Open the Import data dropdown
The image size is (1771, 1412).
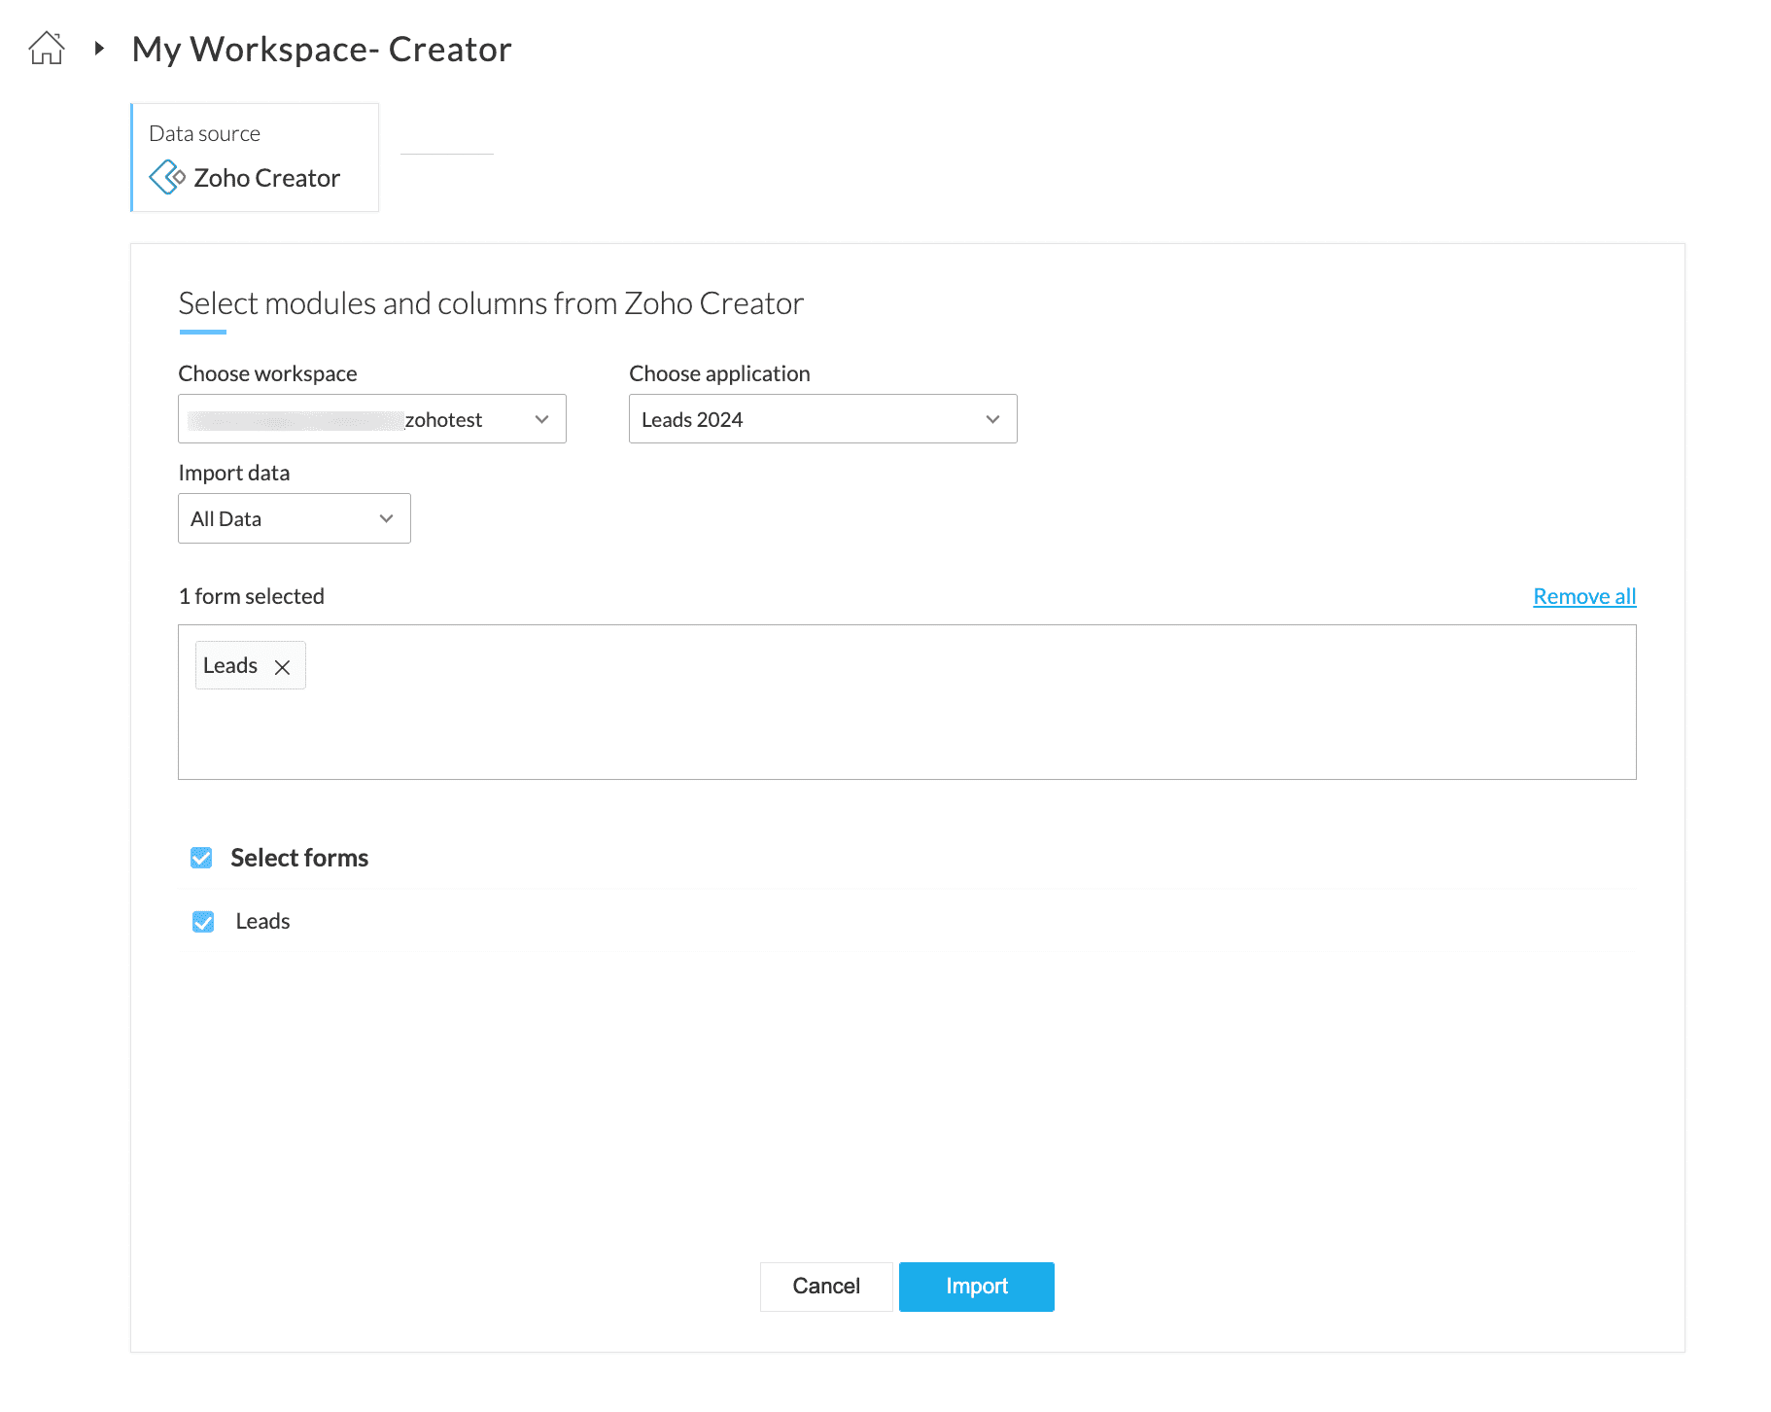[x=295, y=518]
